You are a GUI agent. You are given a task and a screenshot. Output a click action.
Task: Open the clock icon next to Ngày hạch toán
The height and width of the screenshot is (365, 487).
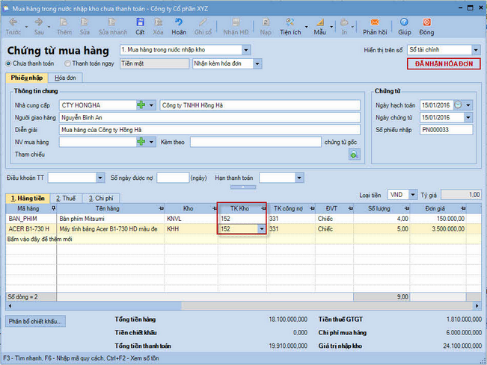458,105
